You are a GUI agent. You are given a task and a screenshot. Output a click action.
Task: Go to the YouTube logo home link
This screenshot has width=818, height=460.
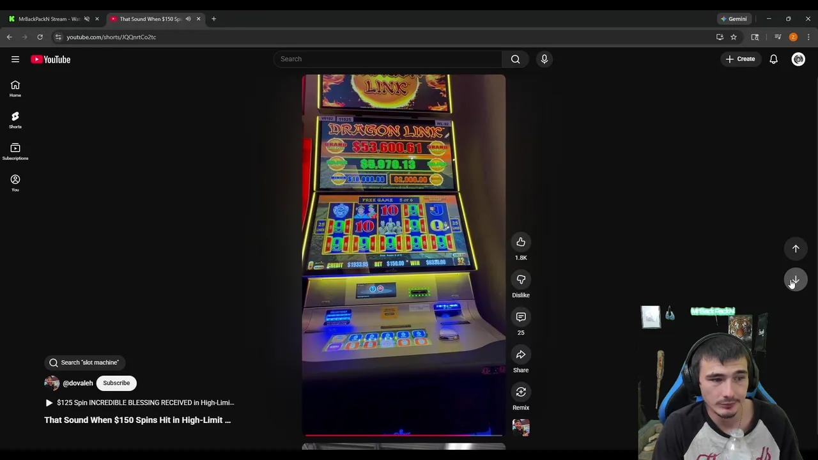click(50, 59)
